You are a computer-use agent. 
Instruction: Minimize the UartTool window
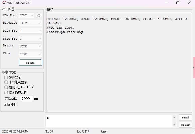[166, 3]
